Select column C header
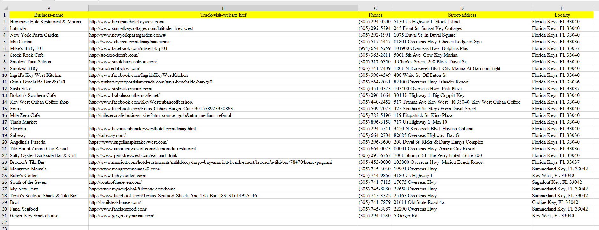The image size is (599, 230). coord(375,8)
